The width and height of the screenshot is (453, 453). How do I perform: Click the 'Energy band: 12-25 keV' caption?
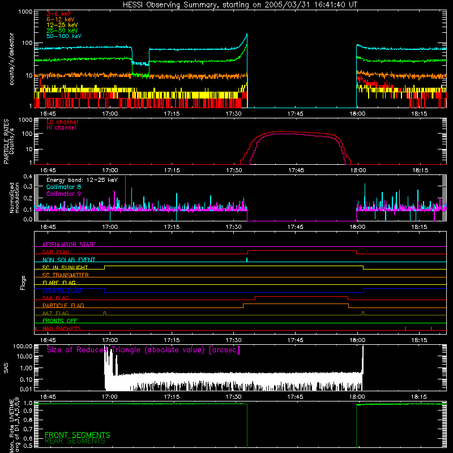(82, 180)
